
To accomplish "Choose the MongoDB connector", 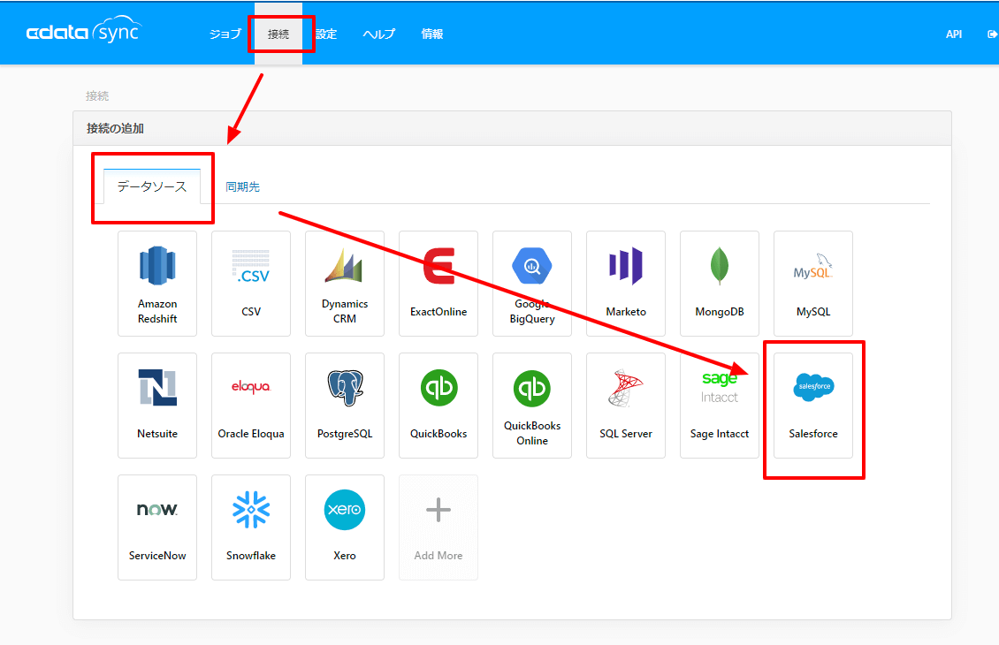I will click(x=720, y=284).
